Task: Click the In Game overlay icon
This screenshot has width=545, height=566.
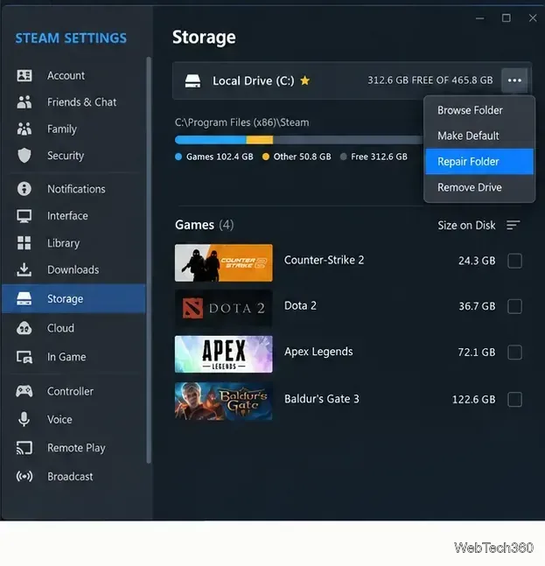Action: point(24,357)
